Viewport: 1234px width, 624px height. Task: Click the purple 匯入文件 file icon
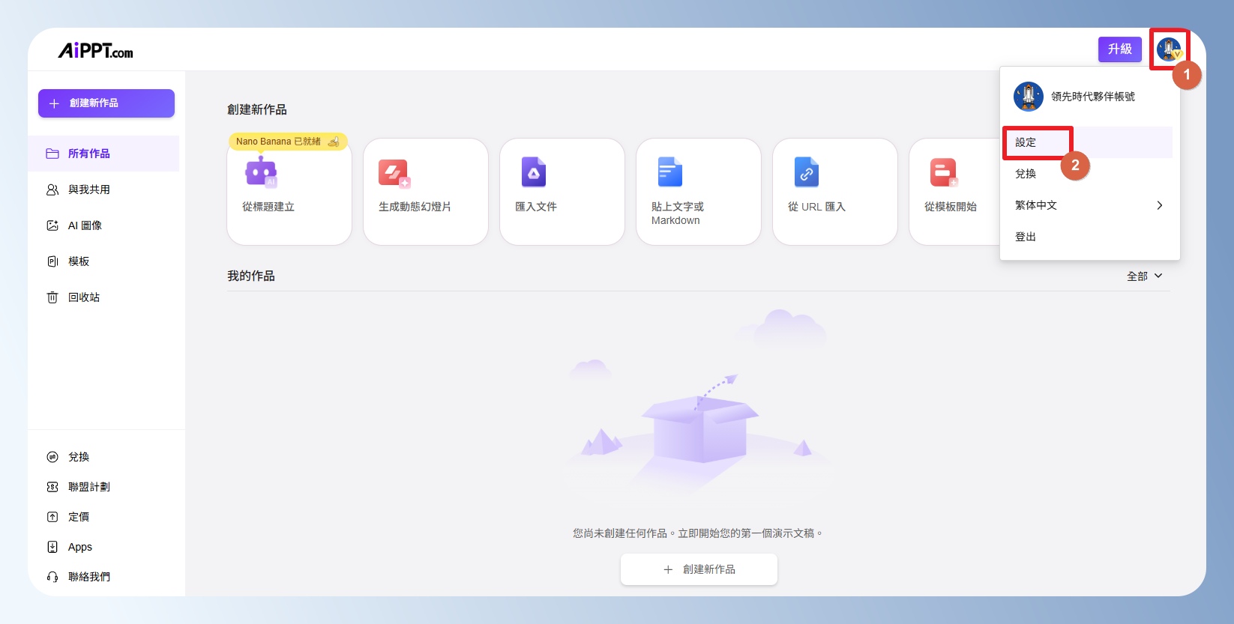(534, 172)
